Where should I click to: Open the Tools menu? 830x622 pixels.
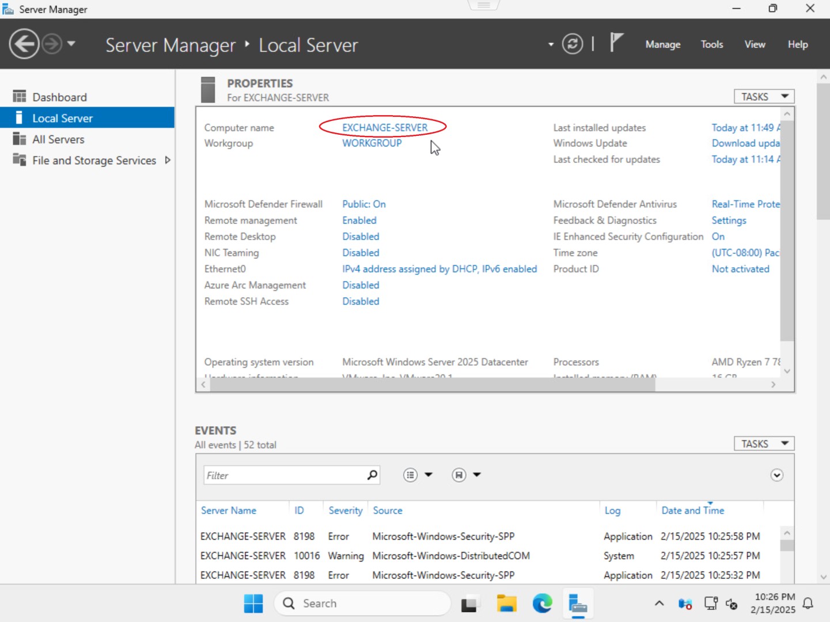(711, 44)
